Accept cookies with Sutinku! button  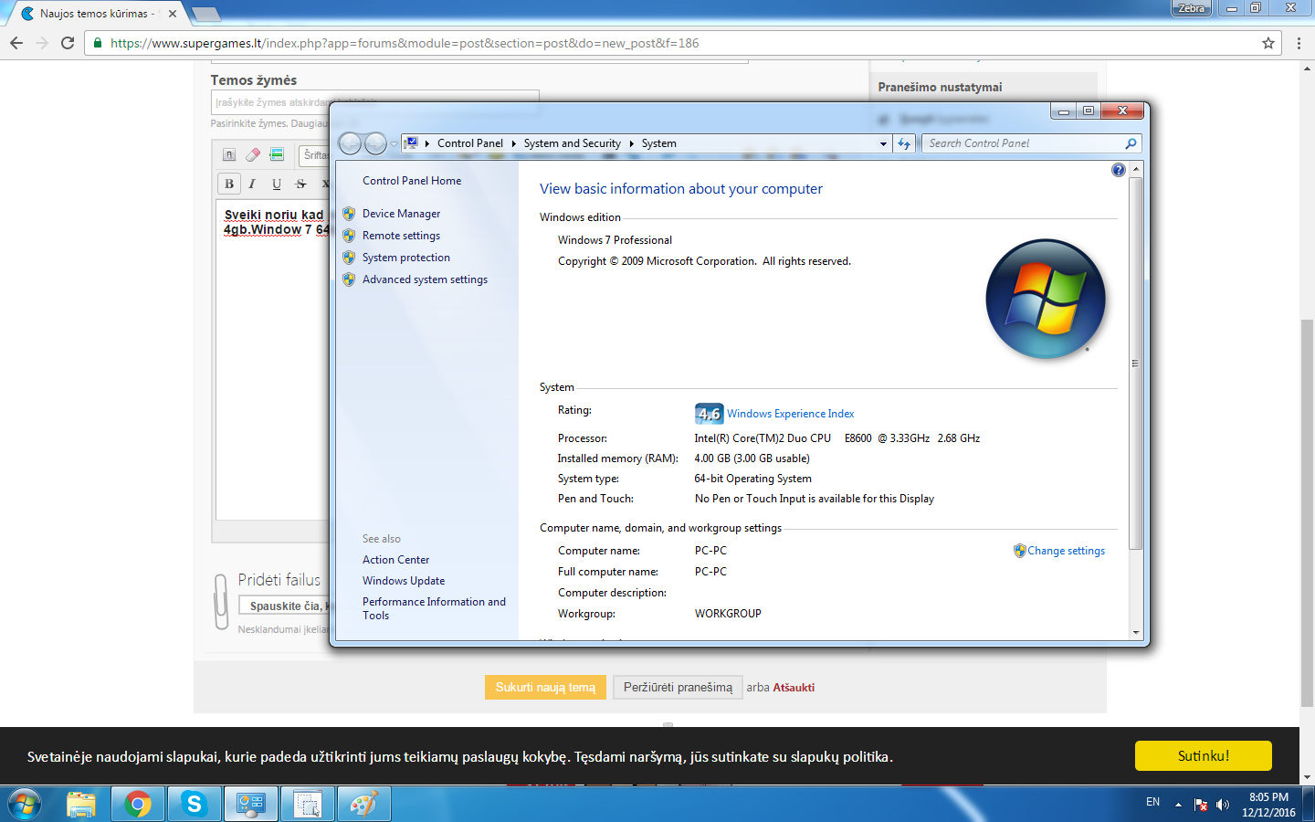tap(1204, 756)
